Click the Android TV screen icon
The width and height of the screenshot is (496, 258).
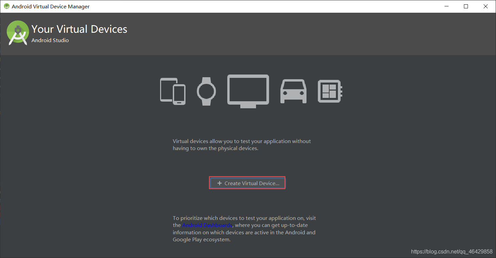[x=248, y=91]
